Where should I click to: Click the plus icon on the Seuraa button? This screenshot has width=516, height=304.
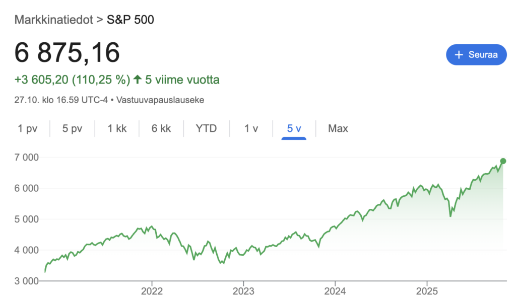coord(459,55)
